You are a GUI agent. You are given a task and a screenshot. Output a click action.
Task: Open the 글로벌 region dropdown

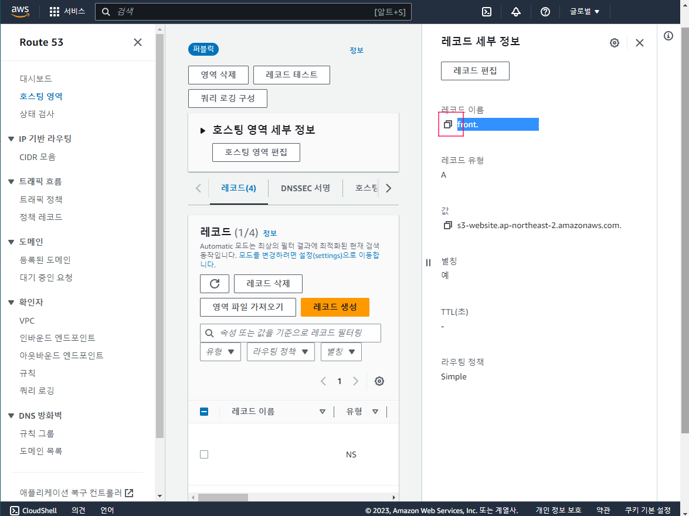[585, 11]
